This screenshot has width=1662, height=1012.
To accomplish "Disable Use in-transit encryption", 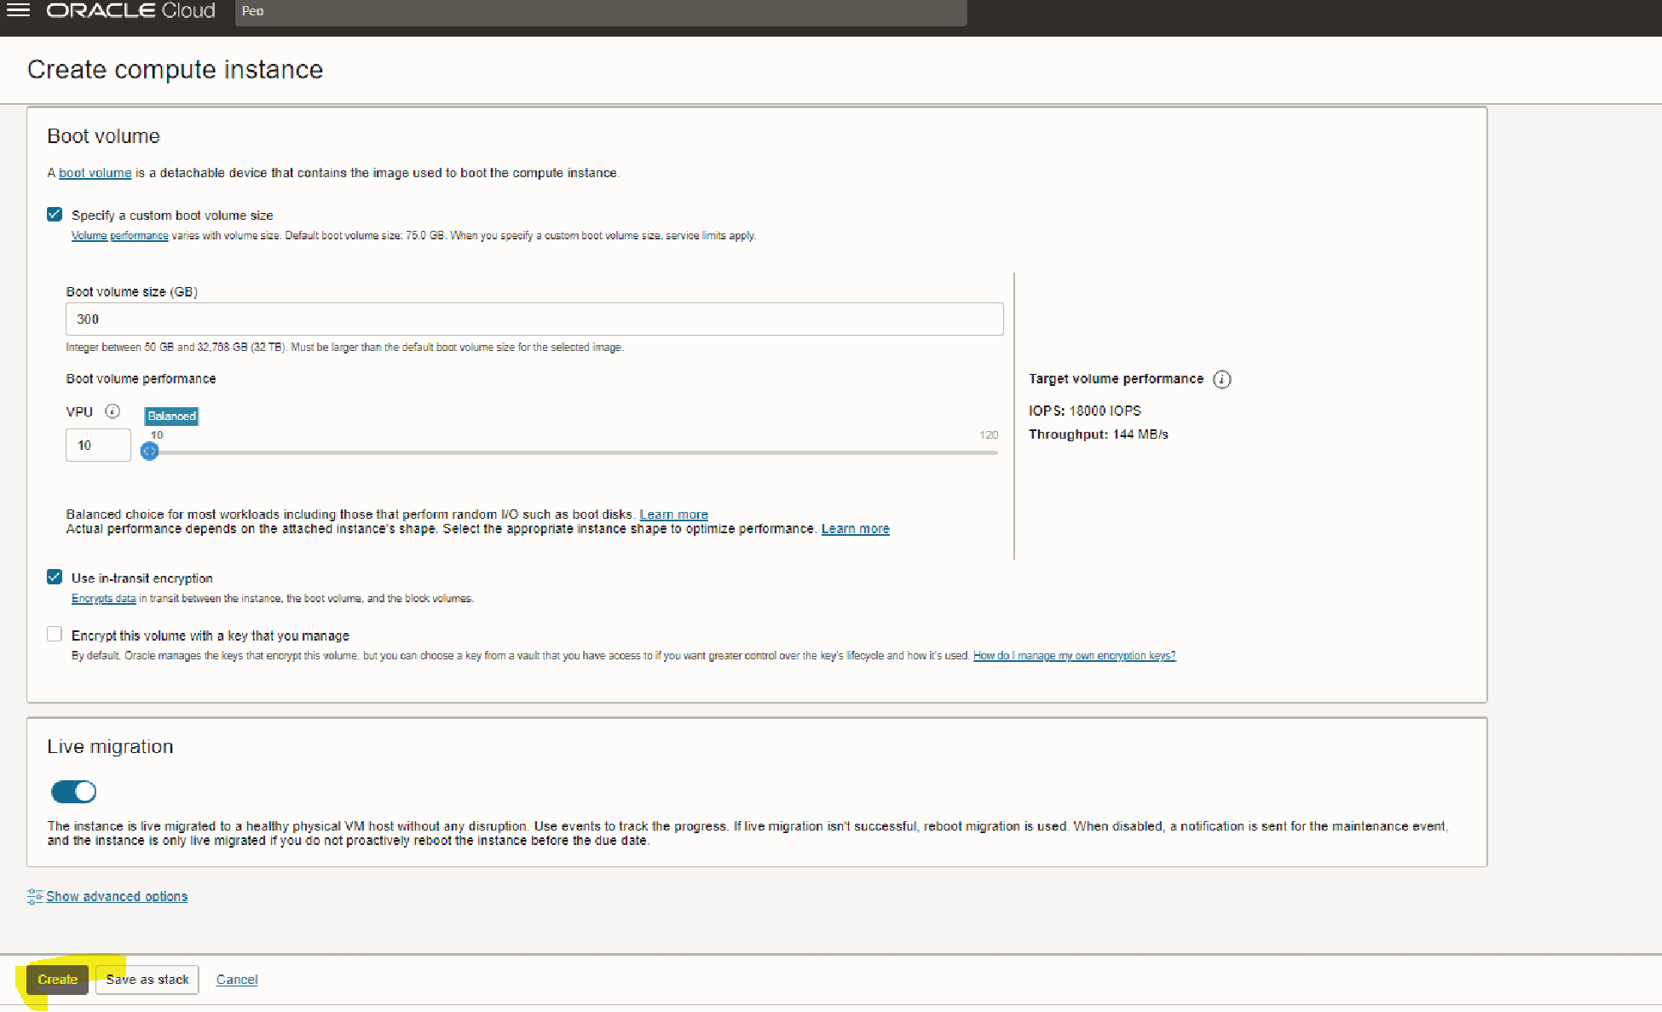I will click(x=55, y=577).
